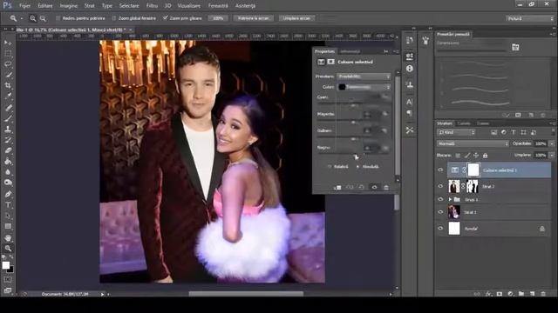This screenshot has height=313, width=558.
Task: Open the workspace switcher dropdown top right
Action: tap(530, 18)
